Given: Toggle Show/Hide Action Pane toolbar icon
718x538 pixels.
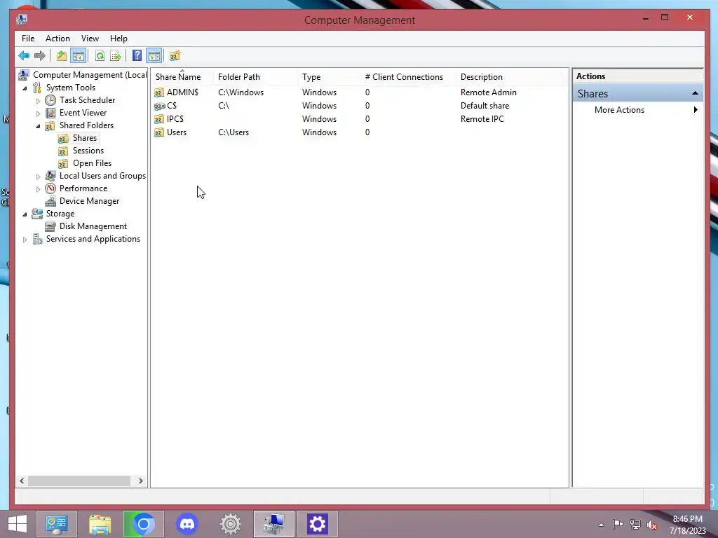Looking at the screenshot, I should click(154, 56).
